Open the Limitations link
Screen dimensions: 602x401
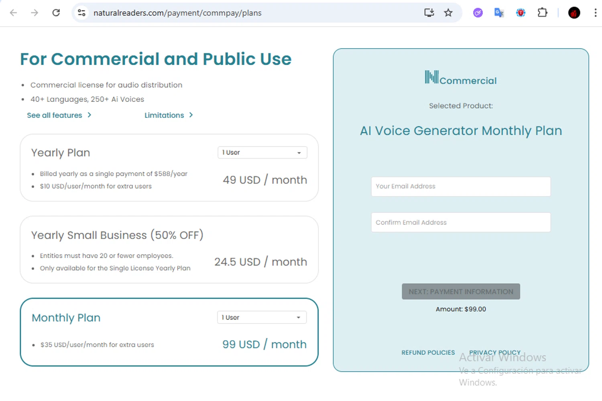click(164, 115)
